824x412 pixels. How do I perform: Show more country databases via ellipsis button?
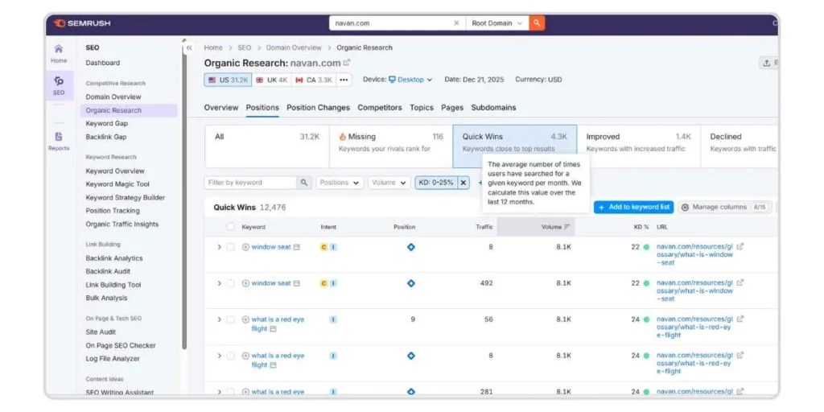344,80
